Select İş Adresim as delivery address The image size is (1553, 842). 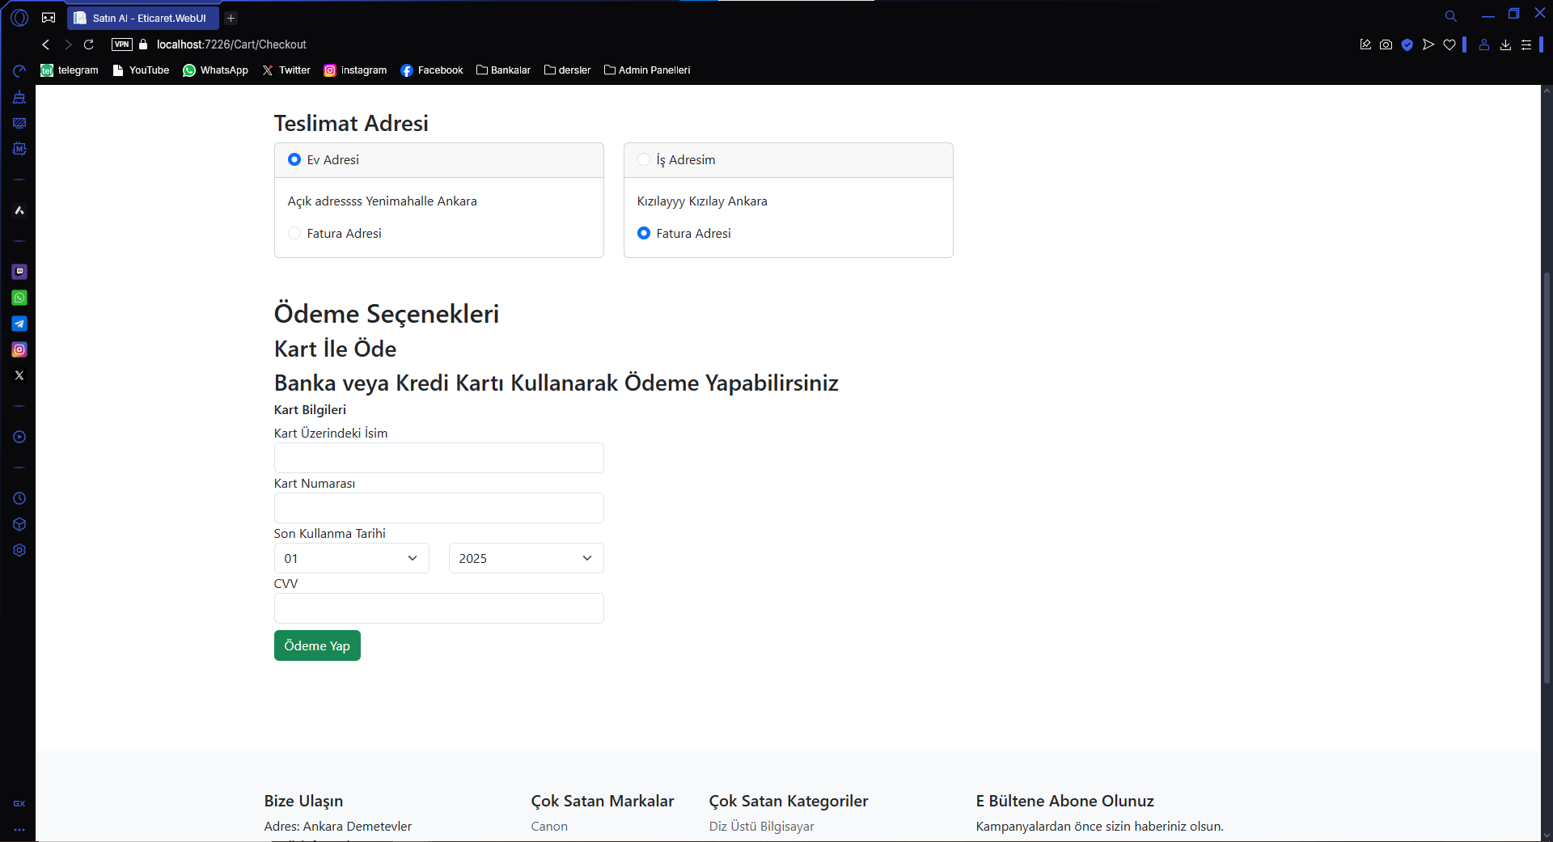pyautogui.click(x=644, y=160)
